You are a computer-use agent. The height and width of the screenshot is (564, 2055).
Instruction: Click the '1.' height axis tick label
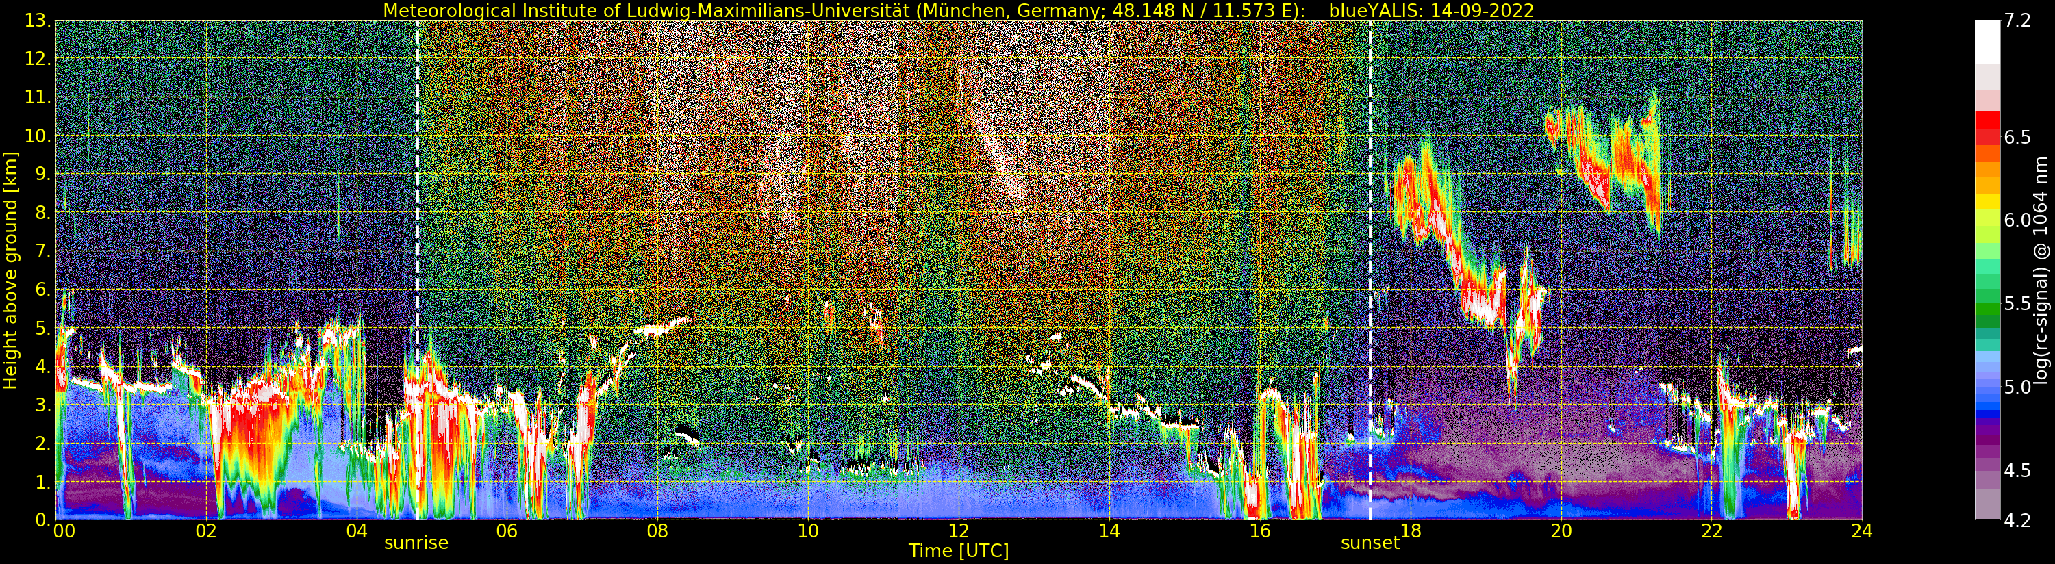42,482
